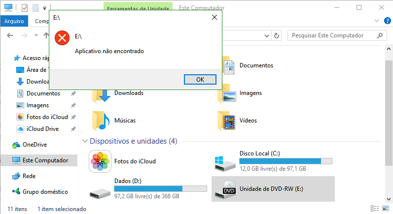Image resolution: width=393 pixels, height=214 pixels.
Task: Open the help question mark icon
Action: pyautogui.click(x=387, y=21)
